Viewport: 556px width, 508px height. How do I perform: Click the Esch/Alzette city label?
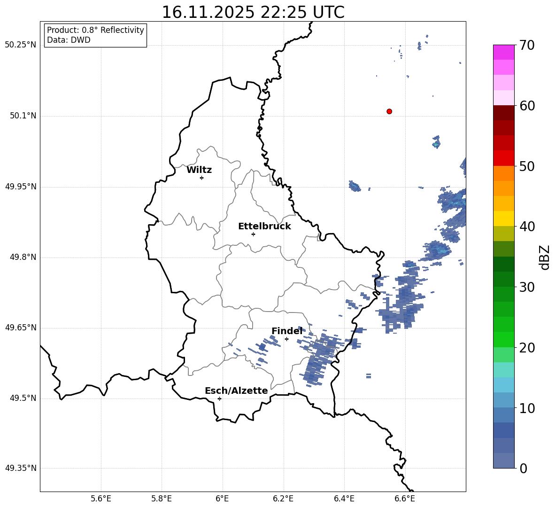coord(236,391)
